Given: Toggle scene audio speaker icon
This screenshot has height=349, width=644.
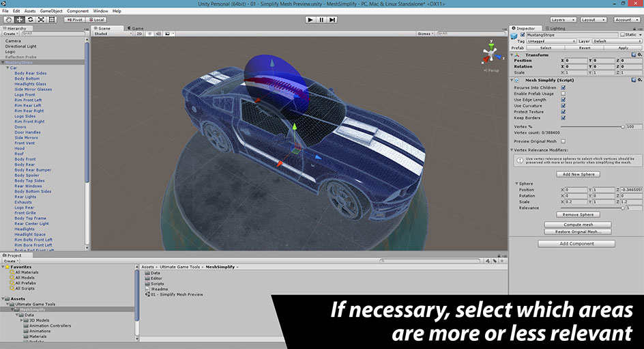Looking at the screenshot, I should point(158,33).
